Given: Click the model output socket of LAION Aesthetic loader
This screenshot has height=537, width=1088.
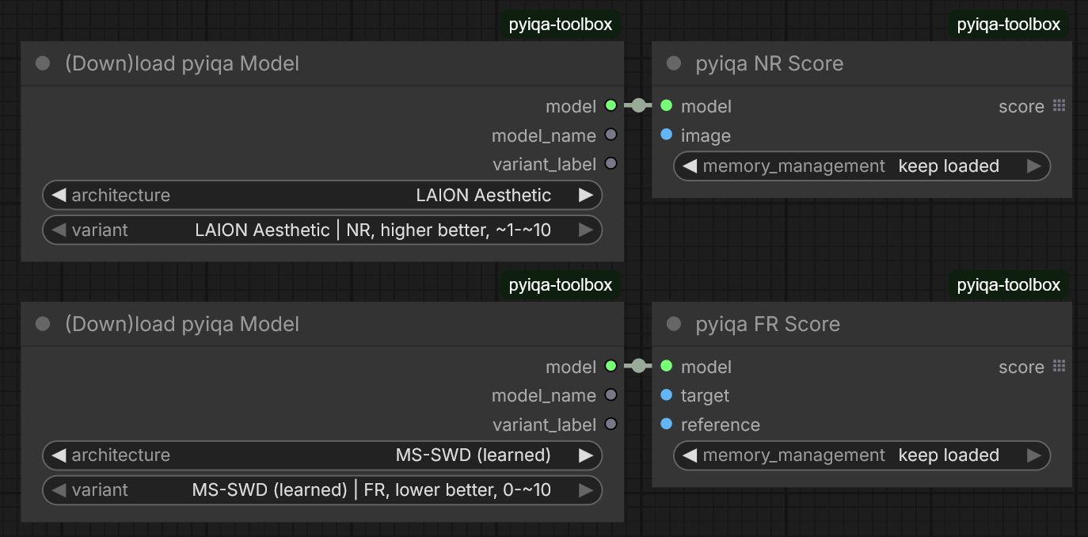Looking at the screenshot, I should coord(611,105).
